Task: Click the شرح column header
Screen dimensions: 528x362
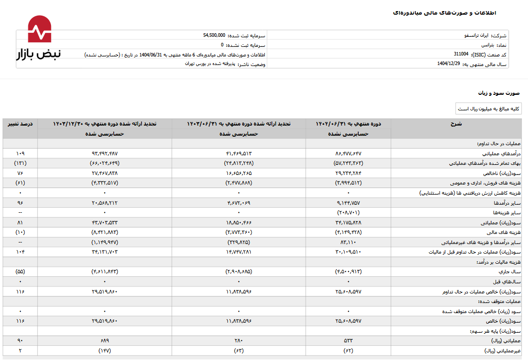Action: [456, 124]
